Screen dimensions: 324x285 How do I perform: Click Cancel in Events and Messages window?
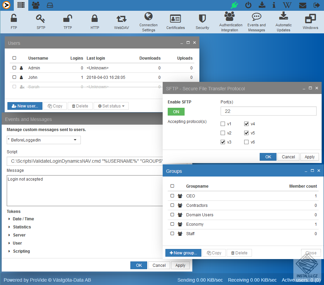click(159, 265)
